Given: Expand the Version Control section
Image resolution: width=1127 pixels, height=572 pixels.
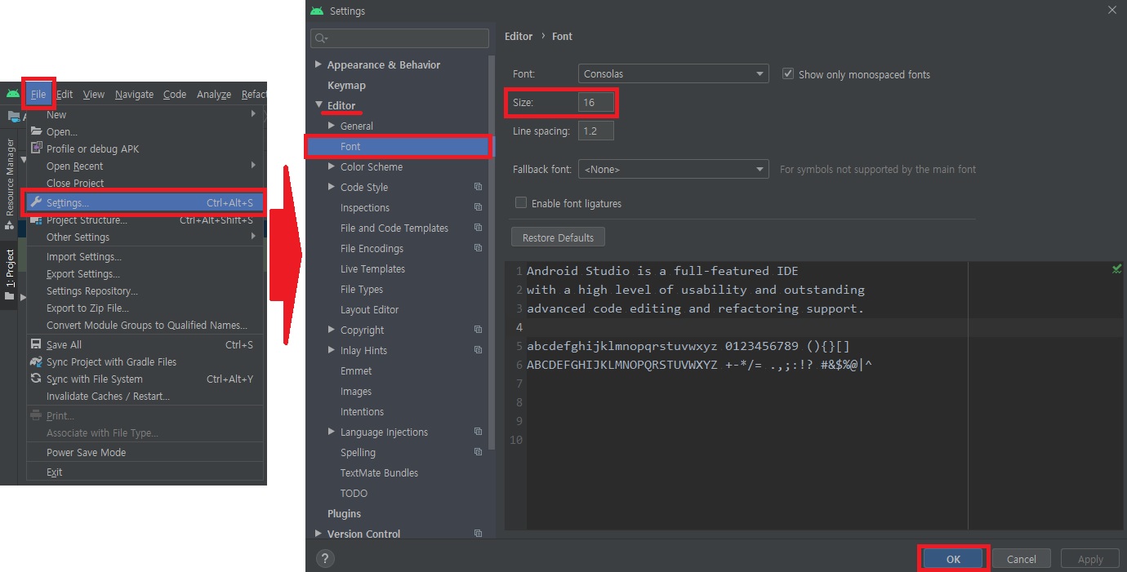Looking at the screenshot, I should tap(318, 534).
